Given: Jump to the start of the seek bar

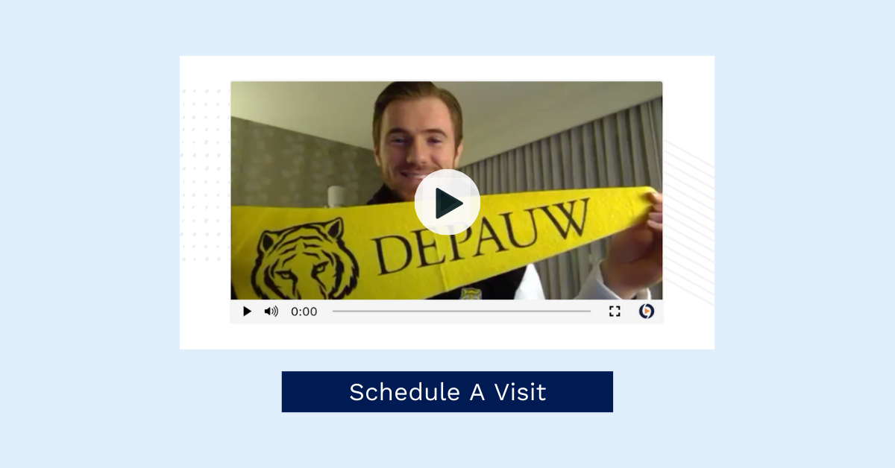Looking at the screenshot, I should 333,312.
